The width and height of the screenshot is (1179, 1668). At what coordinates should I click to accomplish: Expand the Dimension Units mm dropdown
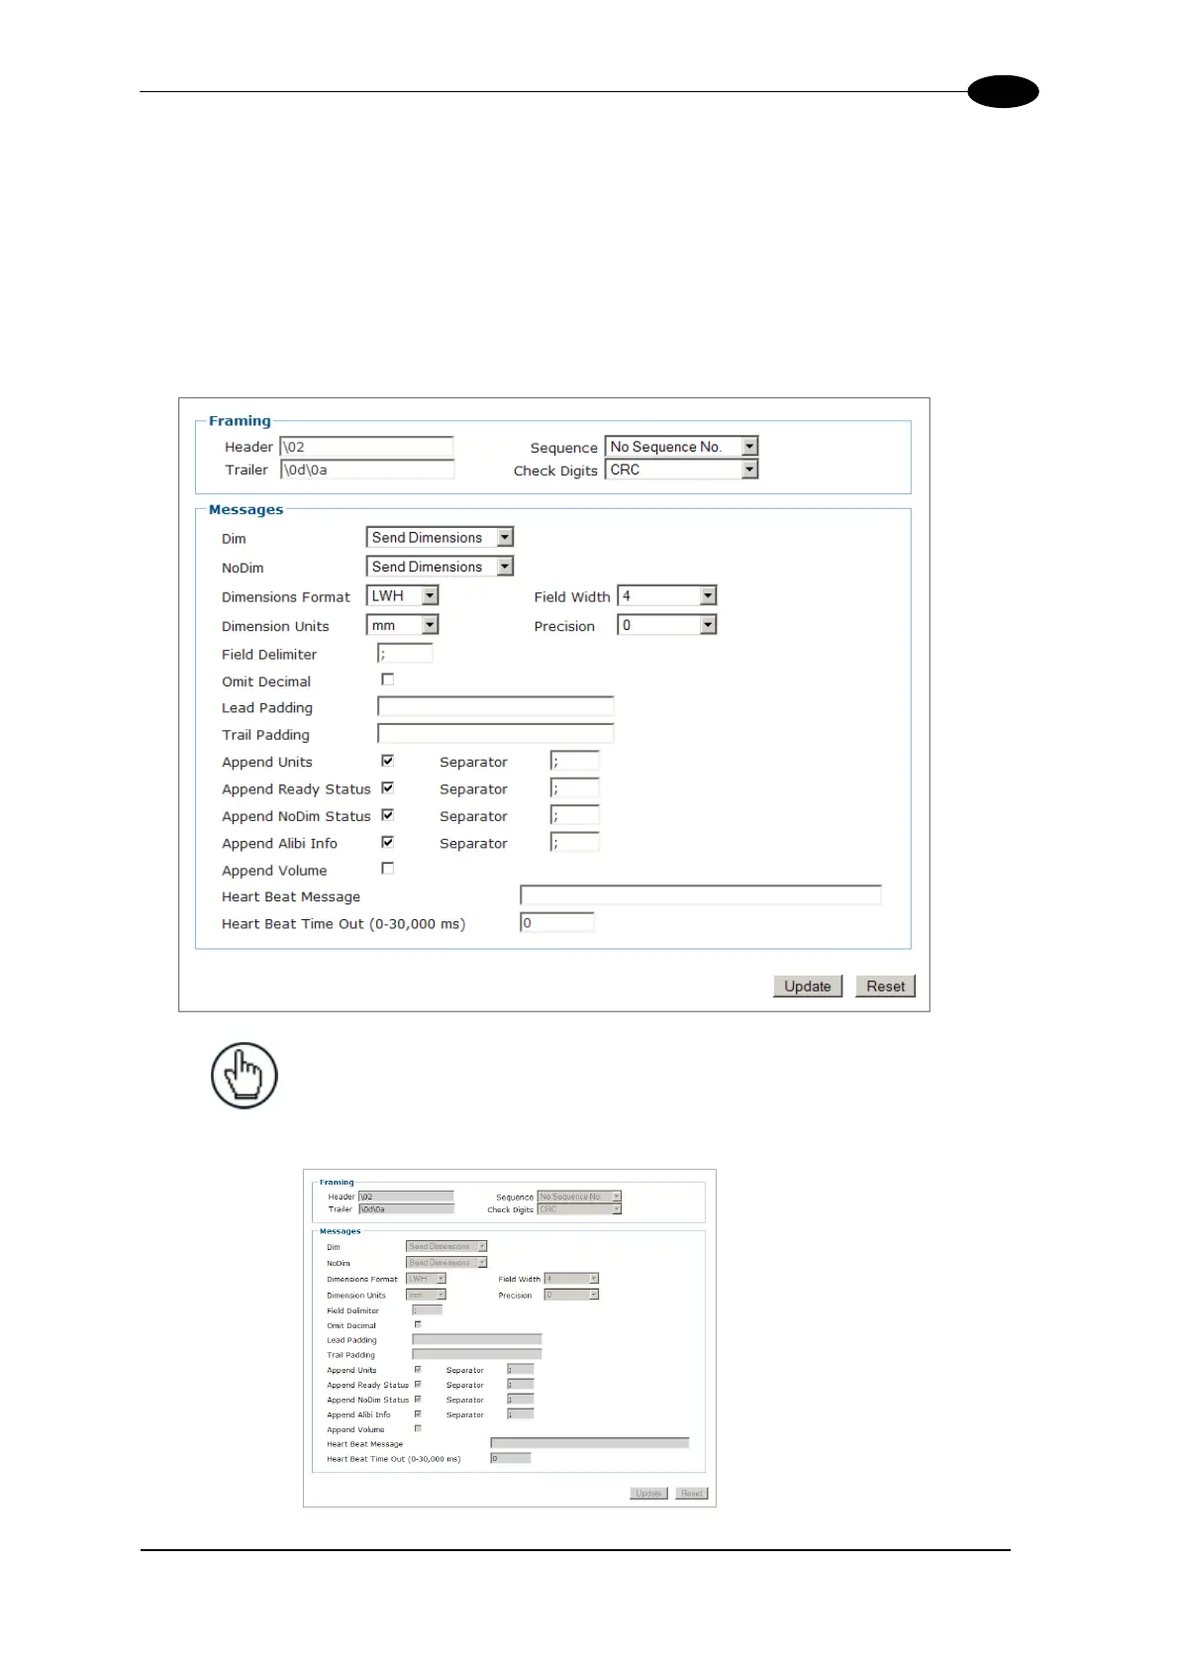point(402,625)
